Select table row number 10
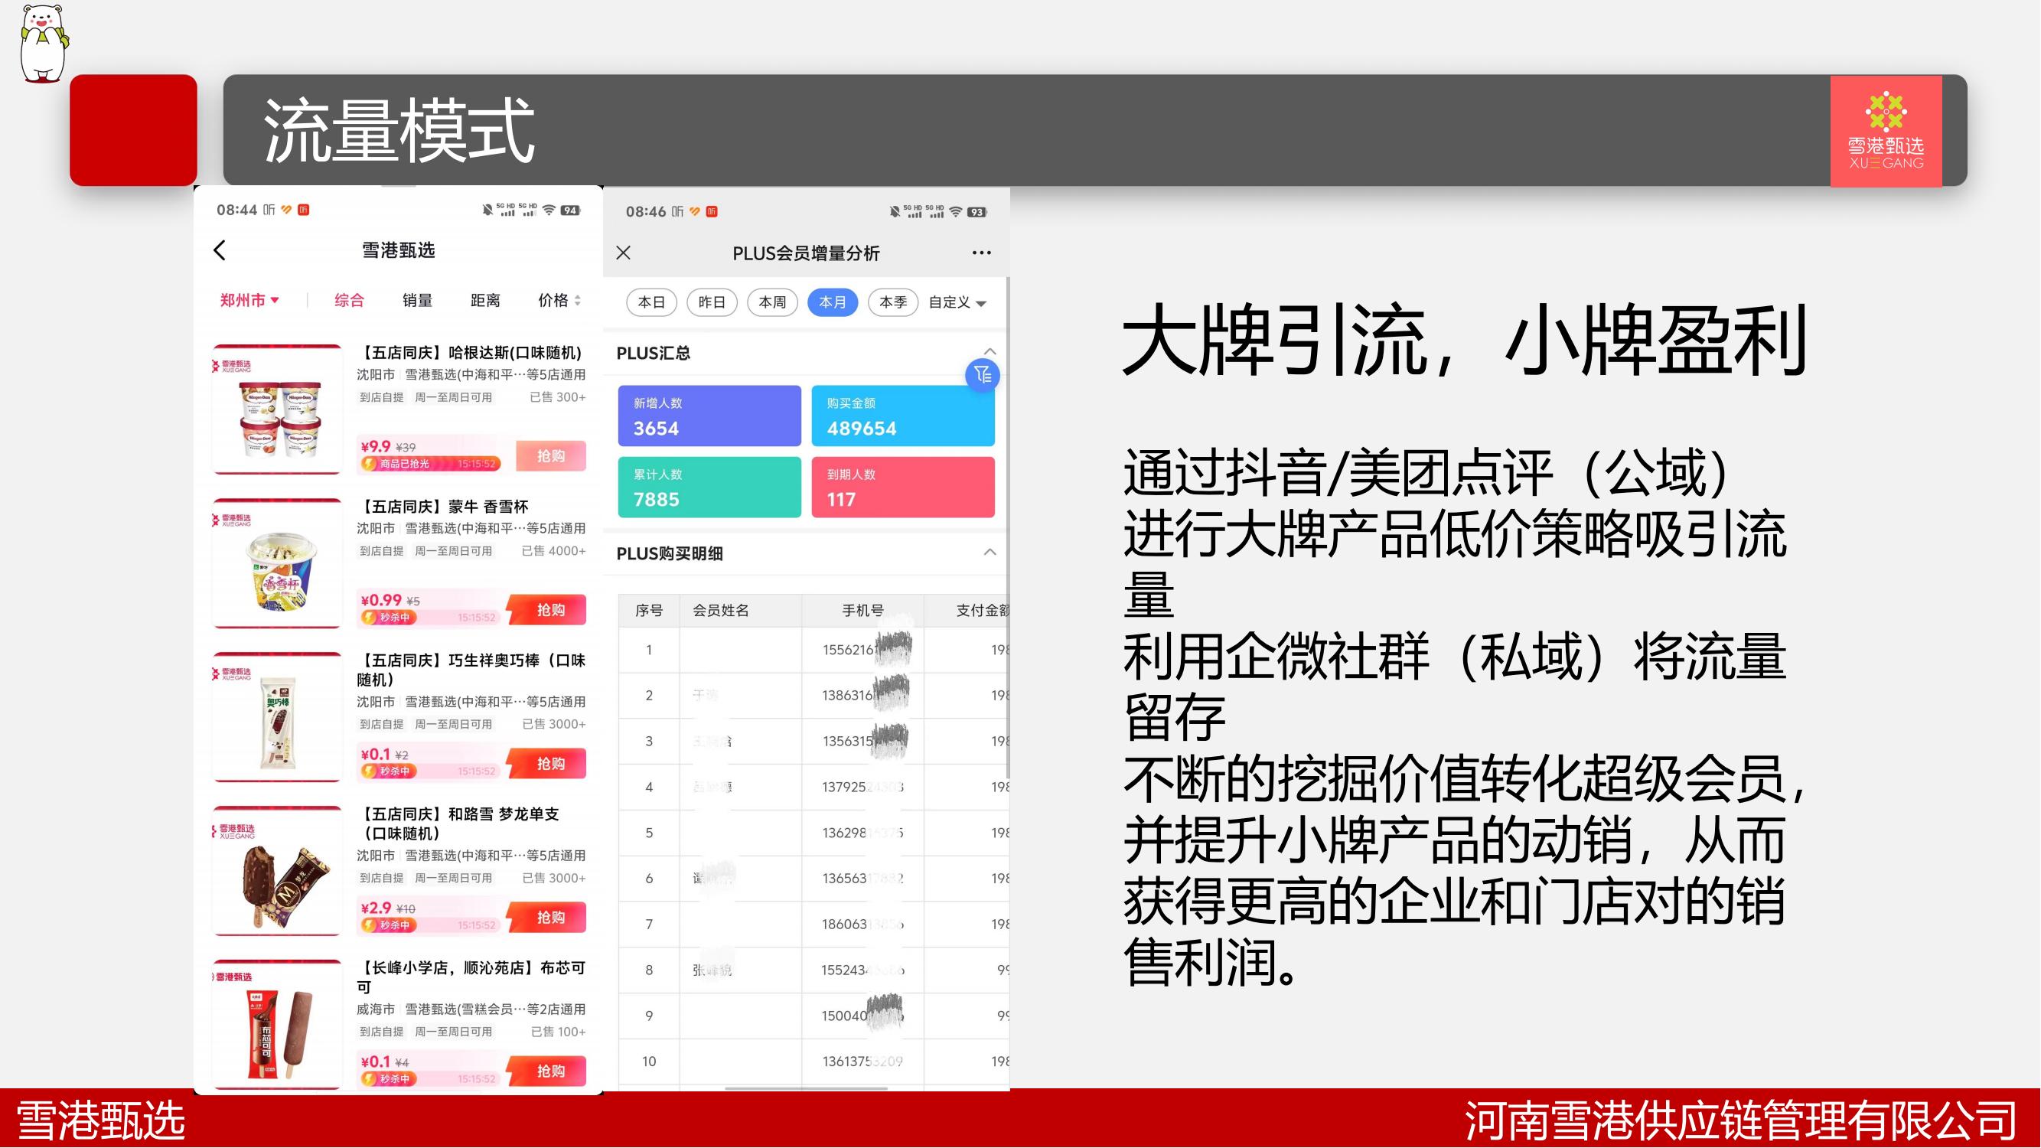2041x1148 pixels. pos(813,1061)
